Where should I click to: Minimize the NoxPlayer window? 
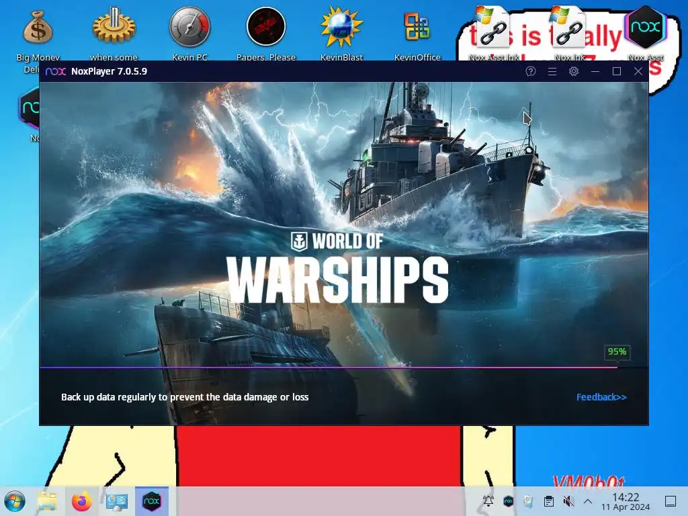coord(595,71)
